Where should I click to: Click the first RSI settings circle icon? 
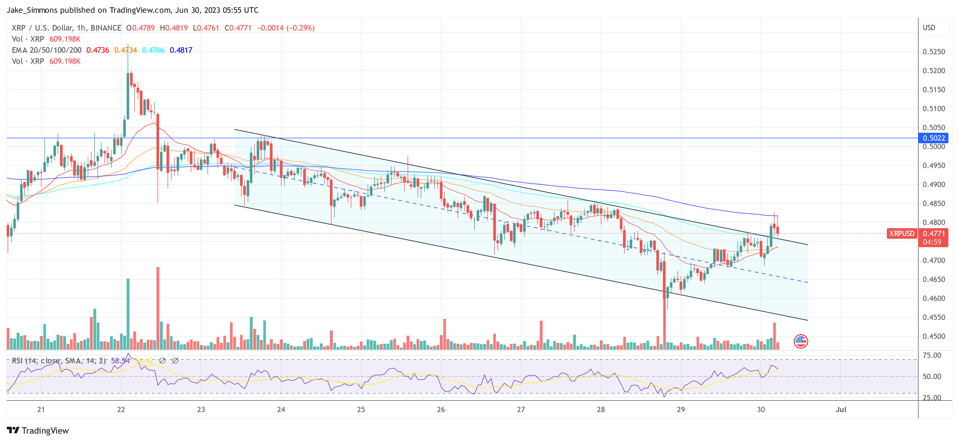point(162,361)
